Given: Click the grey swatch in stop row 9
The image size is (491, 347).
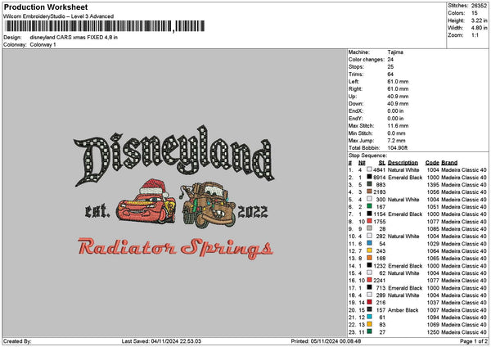Looking at the screenshot, I should click(370, 228).
